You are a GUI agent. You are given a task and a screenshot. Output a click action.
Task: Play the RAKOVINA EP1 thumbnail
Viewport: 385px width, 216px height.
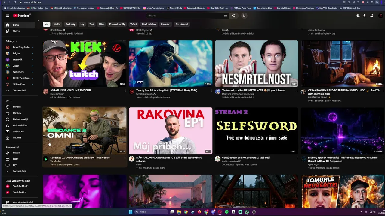coord(171,131)
